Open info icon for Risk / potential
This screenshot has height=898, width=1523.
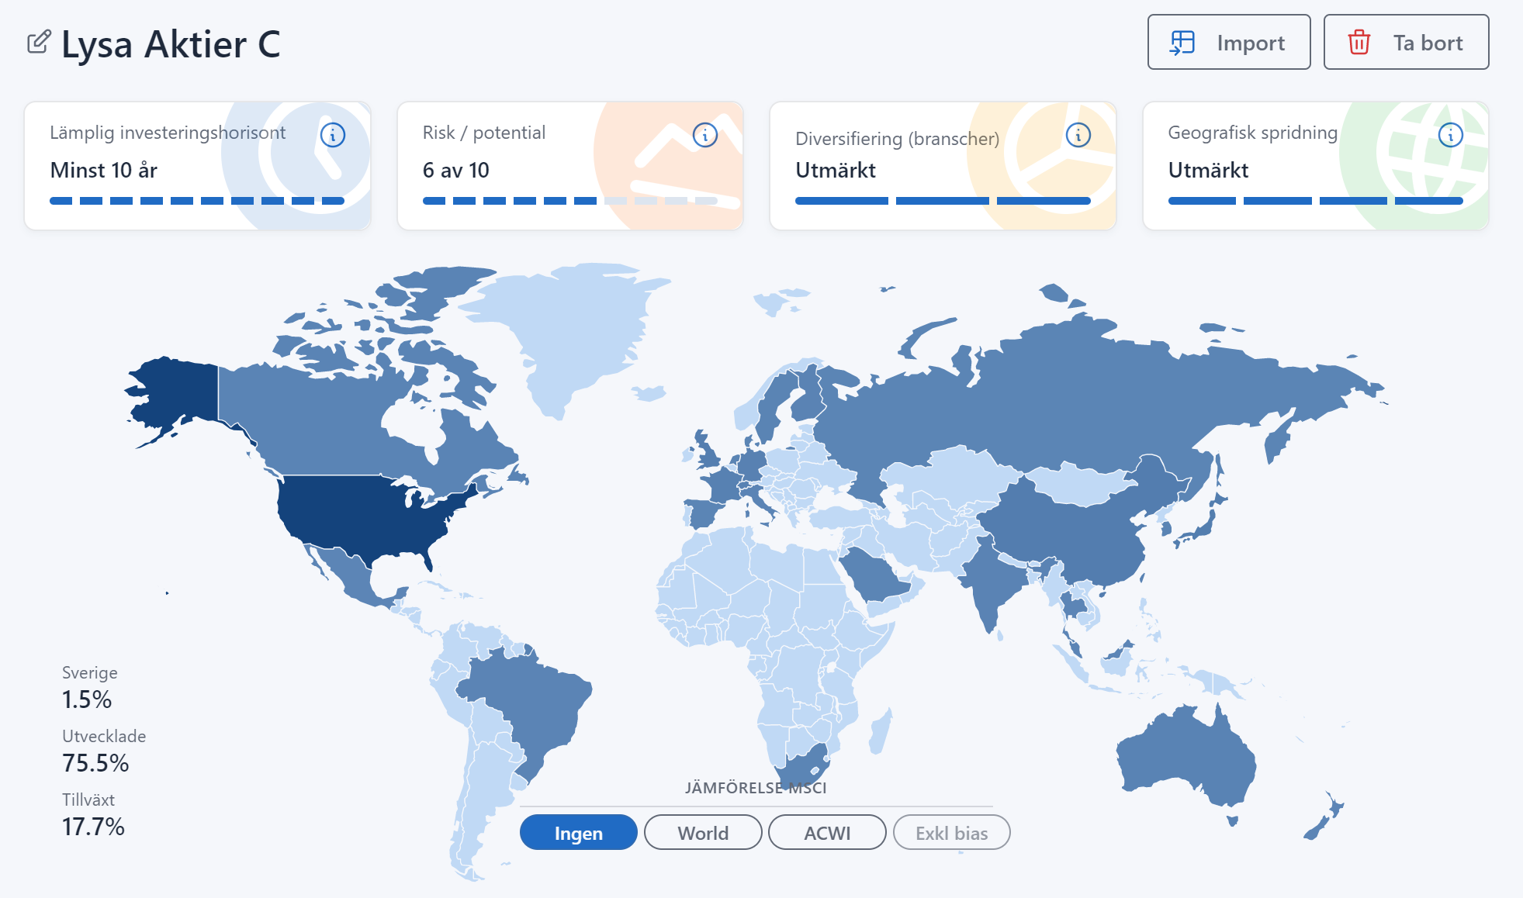[x=704, y=135]
